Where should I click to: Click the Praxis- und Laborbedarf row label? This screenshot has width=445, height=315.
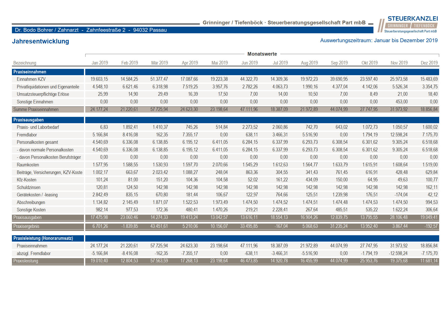pos(38,127)
